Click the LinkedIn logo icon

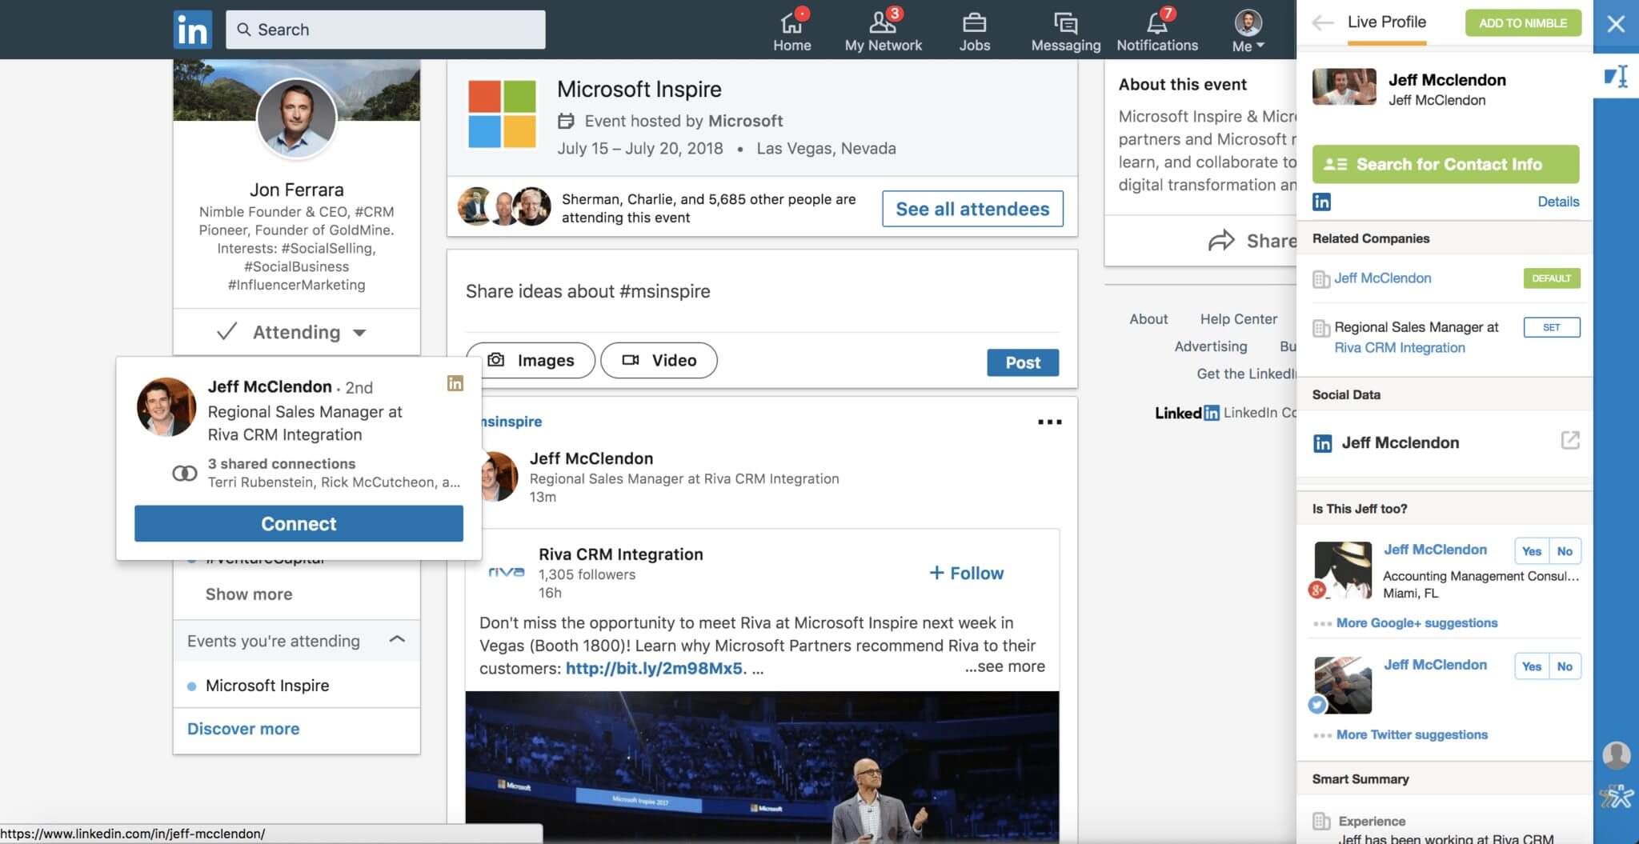coord(192,30)
